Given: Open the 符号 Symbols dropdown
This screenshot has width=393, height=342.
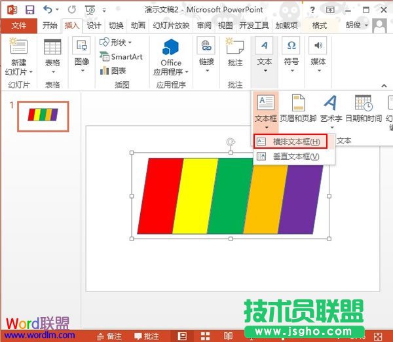Looking at the screenshot, I should pyautogui.click(x=291, y=54).
